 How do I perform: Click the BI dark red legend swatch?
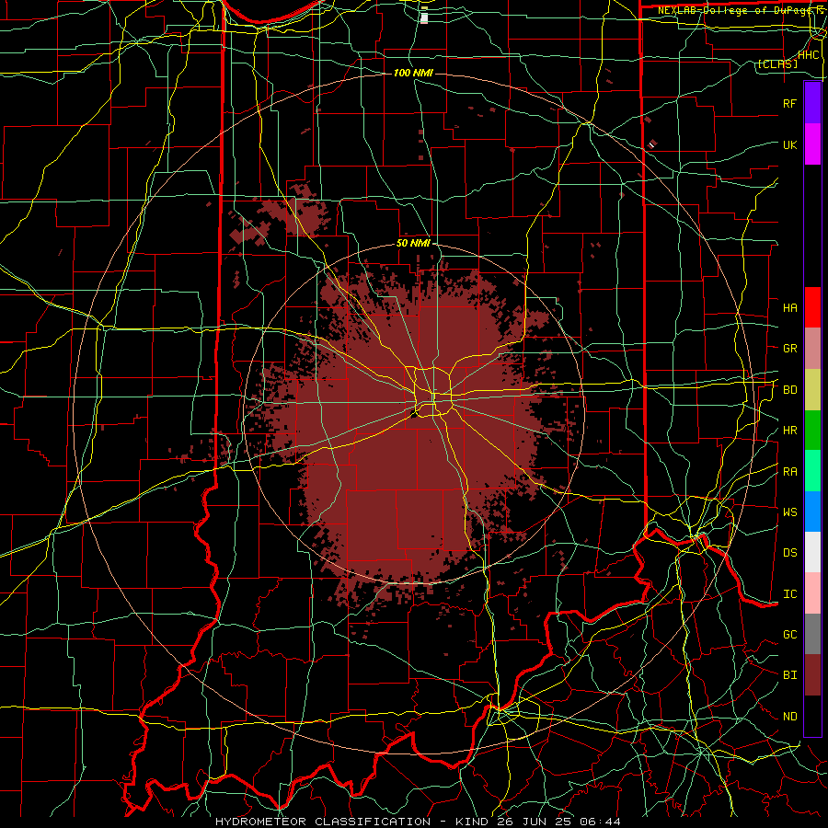point(812,675)
